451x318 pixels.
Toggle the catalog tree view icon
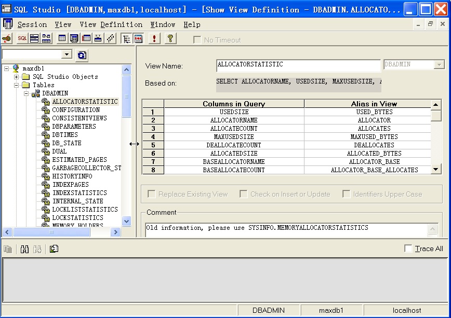[x=126, y=38]
